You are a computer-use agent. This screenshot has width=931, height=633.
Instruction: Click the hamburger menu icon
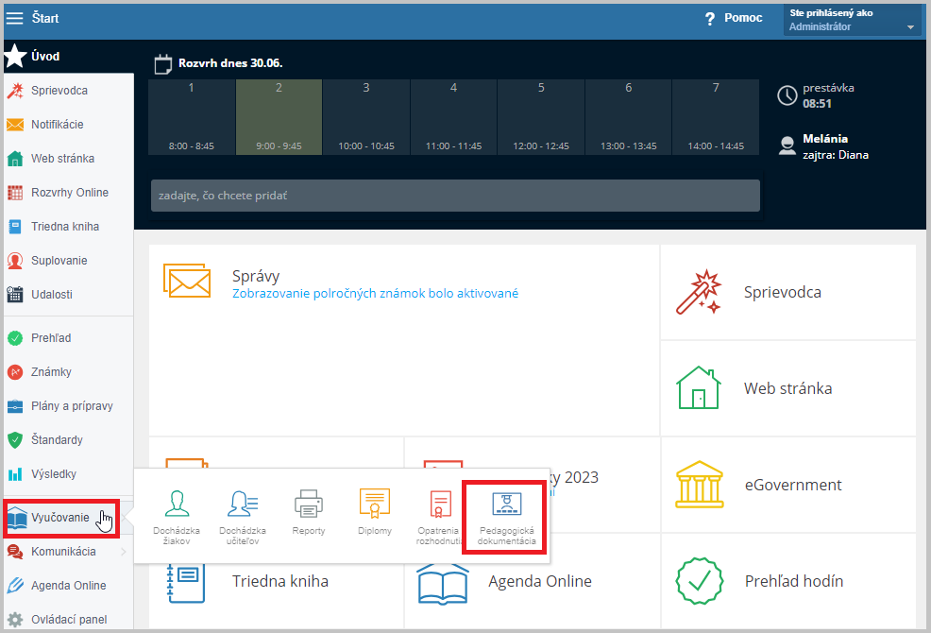[15, 18]
